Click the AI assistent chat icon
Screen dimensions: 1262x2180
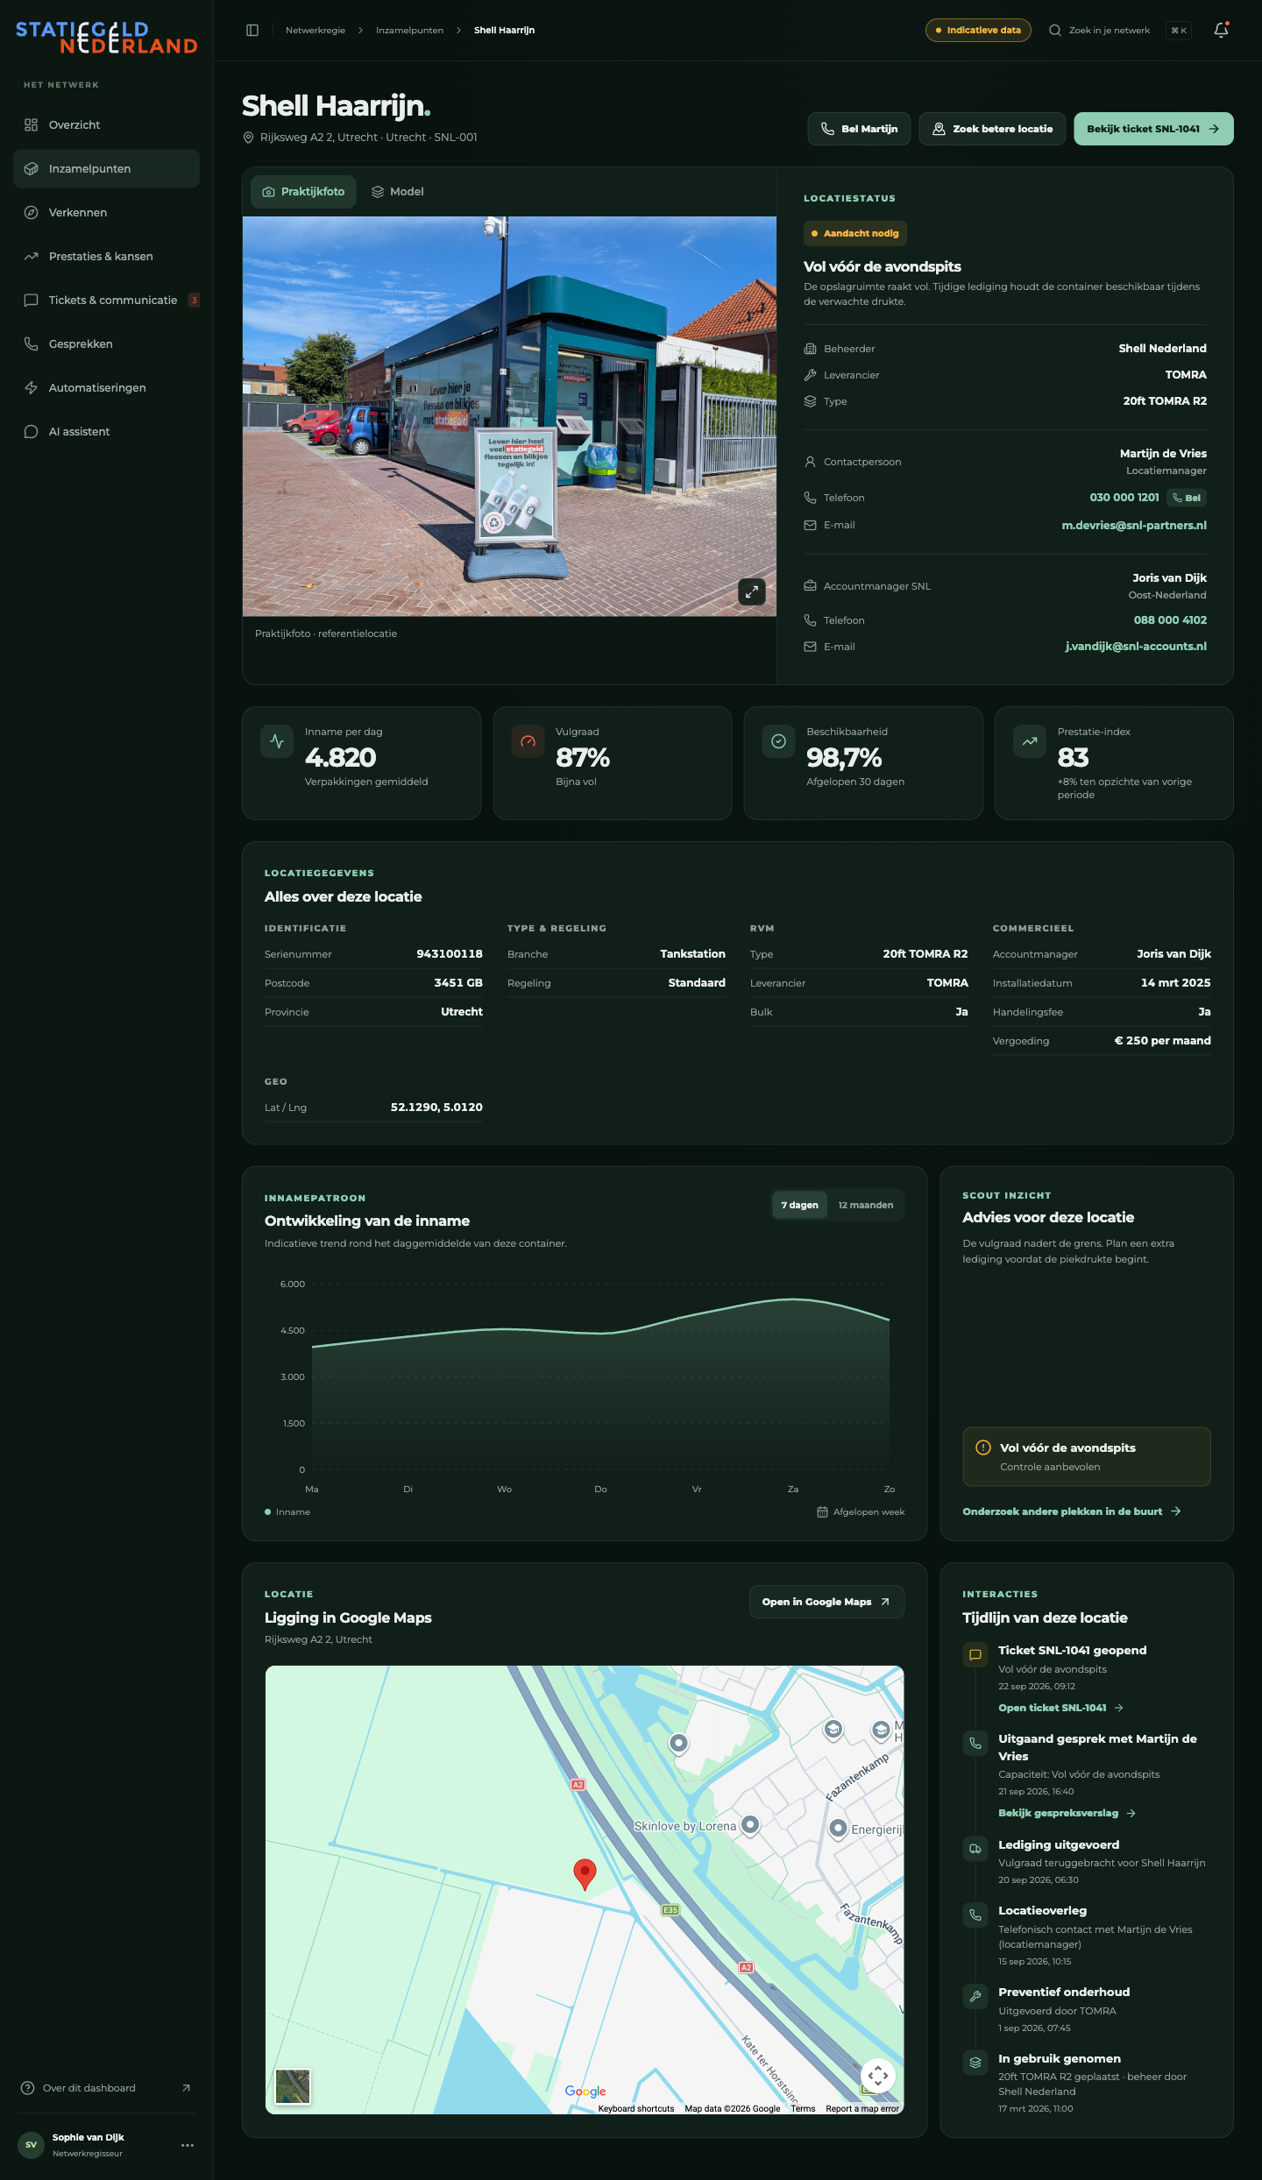(x=32, y=432)
